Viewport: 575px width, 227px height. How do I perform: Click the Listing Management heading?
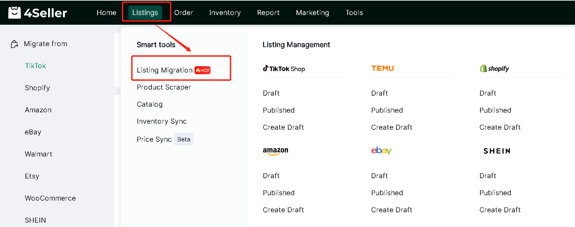[296, 45]
